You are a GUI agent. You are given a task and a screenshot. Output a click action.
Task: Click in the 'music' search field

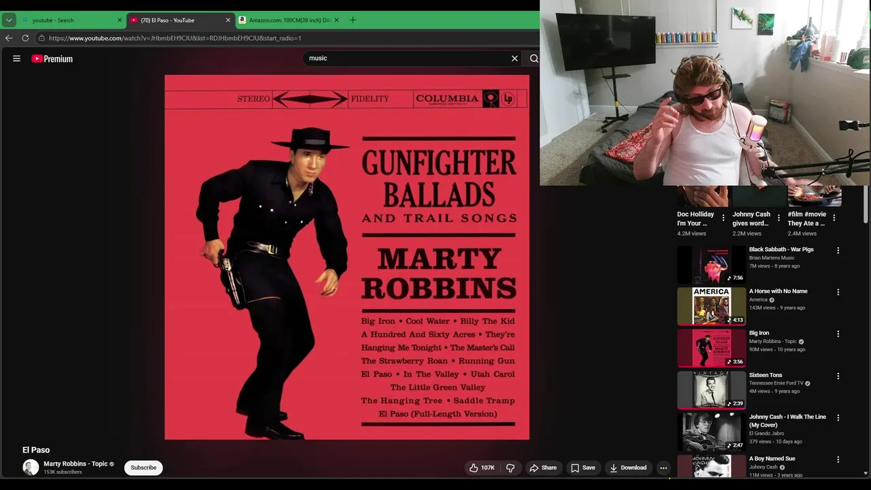pos(407,59)
